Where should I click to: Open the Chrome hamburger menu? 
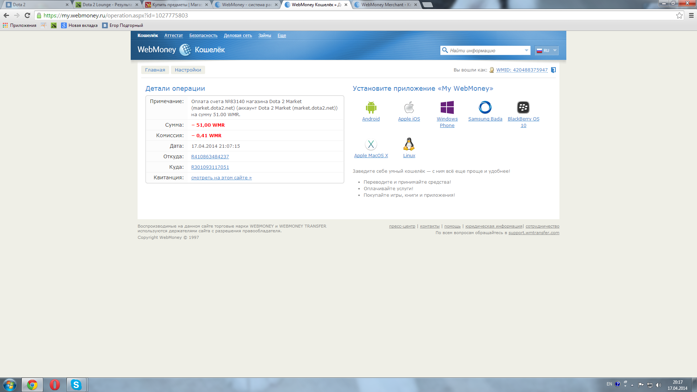[x=691, y=15]
